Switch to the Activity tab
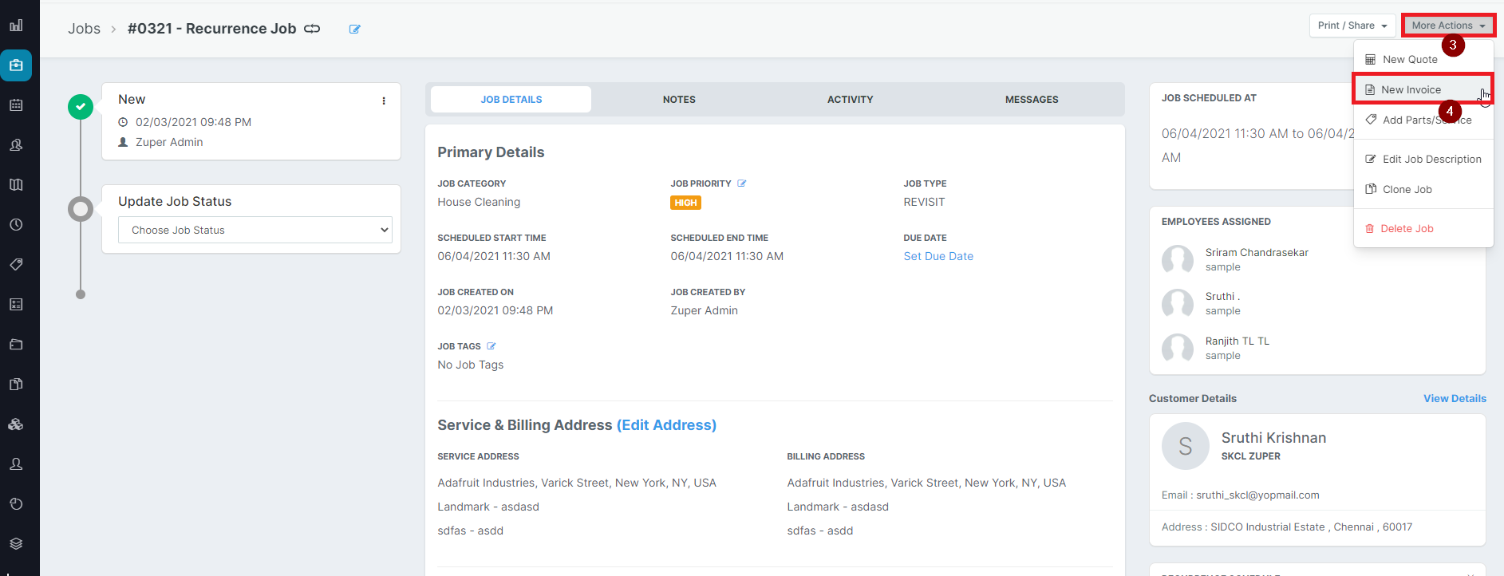This screenshot has width=1504, height=576. (x=850, y=100)
